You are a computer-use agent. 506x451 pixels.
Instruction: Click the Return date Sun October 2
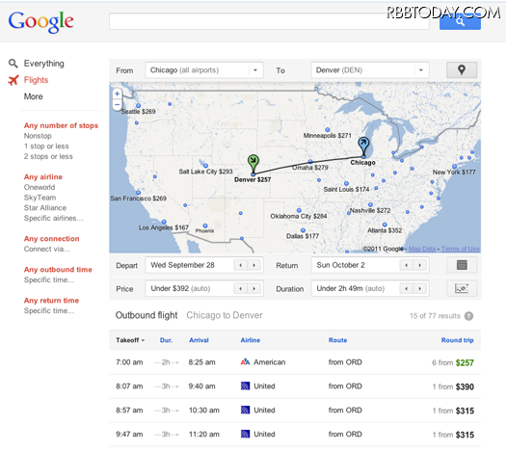pos(370,265)
